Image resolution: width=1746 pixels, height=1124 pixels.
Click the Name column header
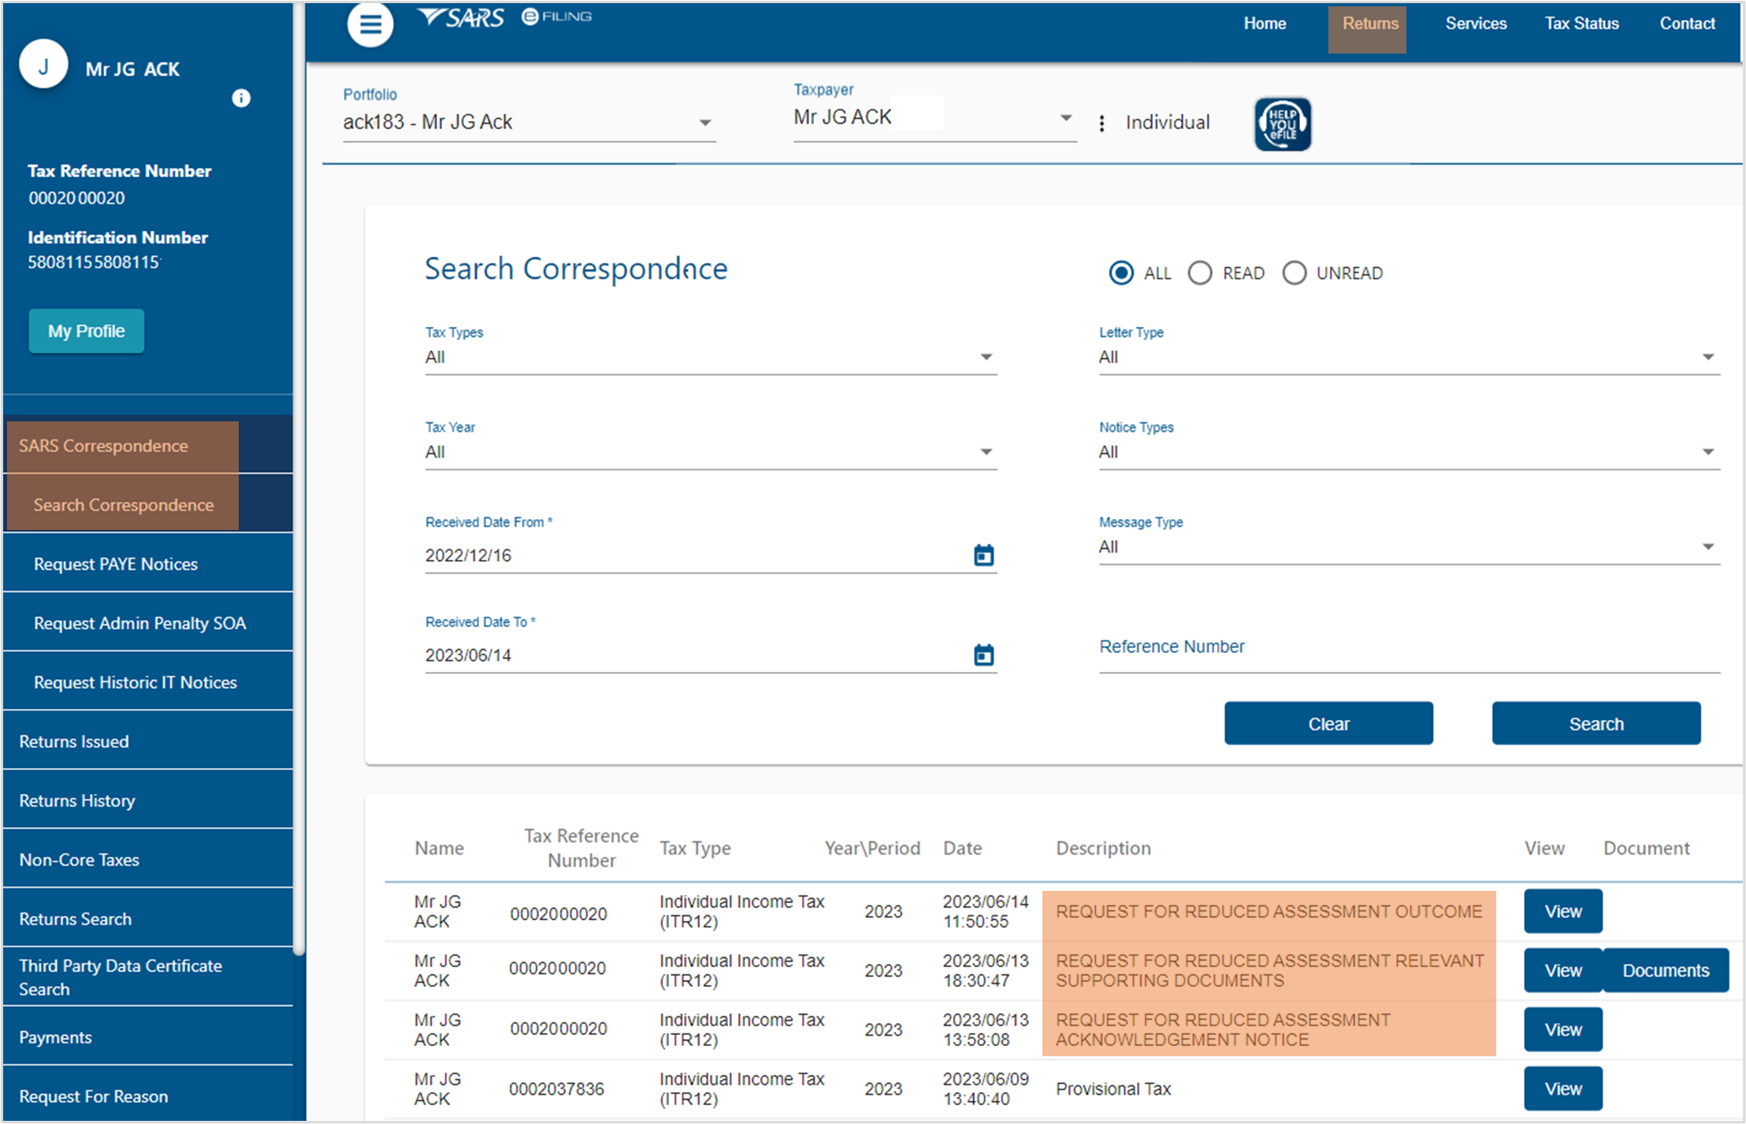pos(439,848)
